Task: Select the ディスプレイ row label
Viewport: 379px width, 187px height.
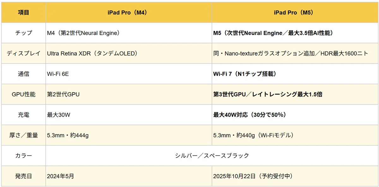Action: tap(24, 53)
